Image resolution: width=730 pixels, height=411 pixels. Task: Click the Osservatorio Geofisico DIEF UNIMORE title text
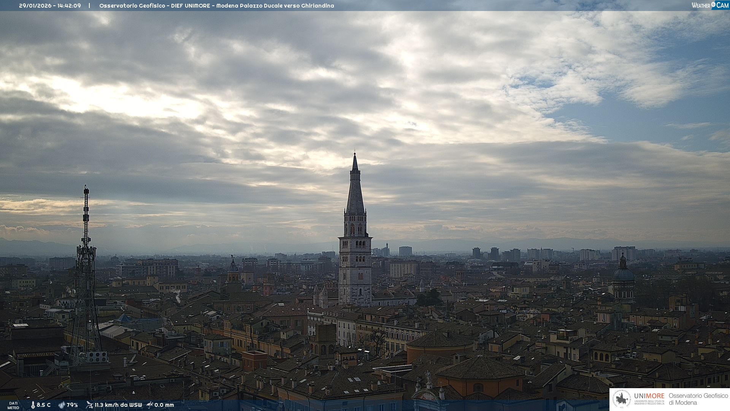216,6
